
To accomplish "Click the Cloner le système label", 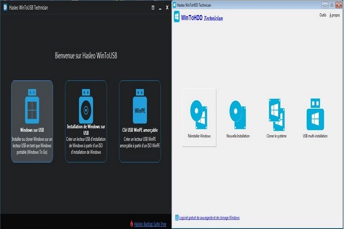I will tap(276, 136).
